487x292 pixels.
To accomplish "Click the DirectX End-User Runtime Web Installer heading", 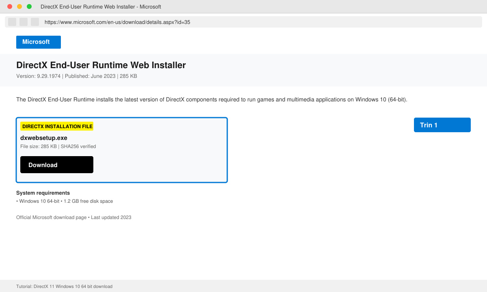I will click(x=101, y=65).
